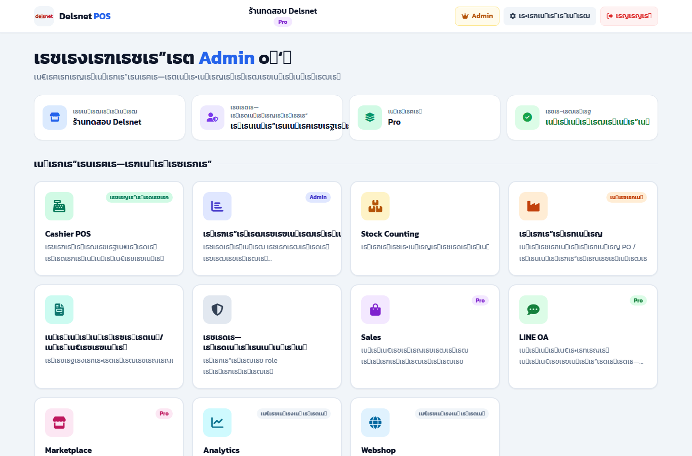This screenshot has height=456, width=692.
Task: Click the Stock Counting boxes icon
Action: click(375, 206)
